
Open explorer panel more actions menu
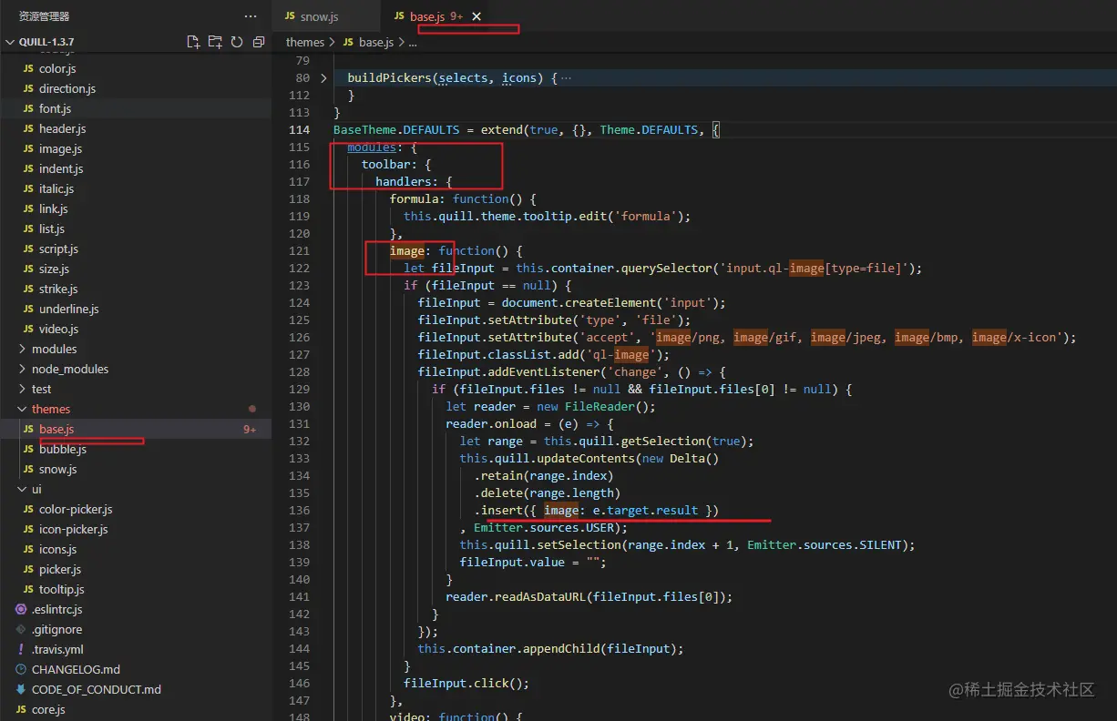(x=251, y=16)
